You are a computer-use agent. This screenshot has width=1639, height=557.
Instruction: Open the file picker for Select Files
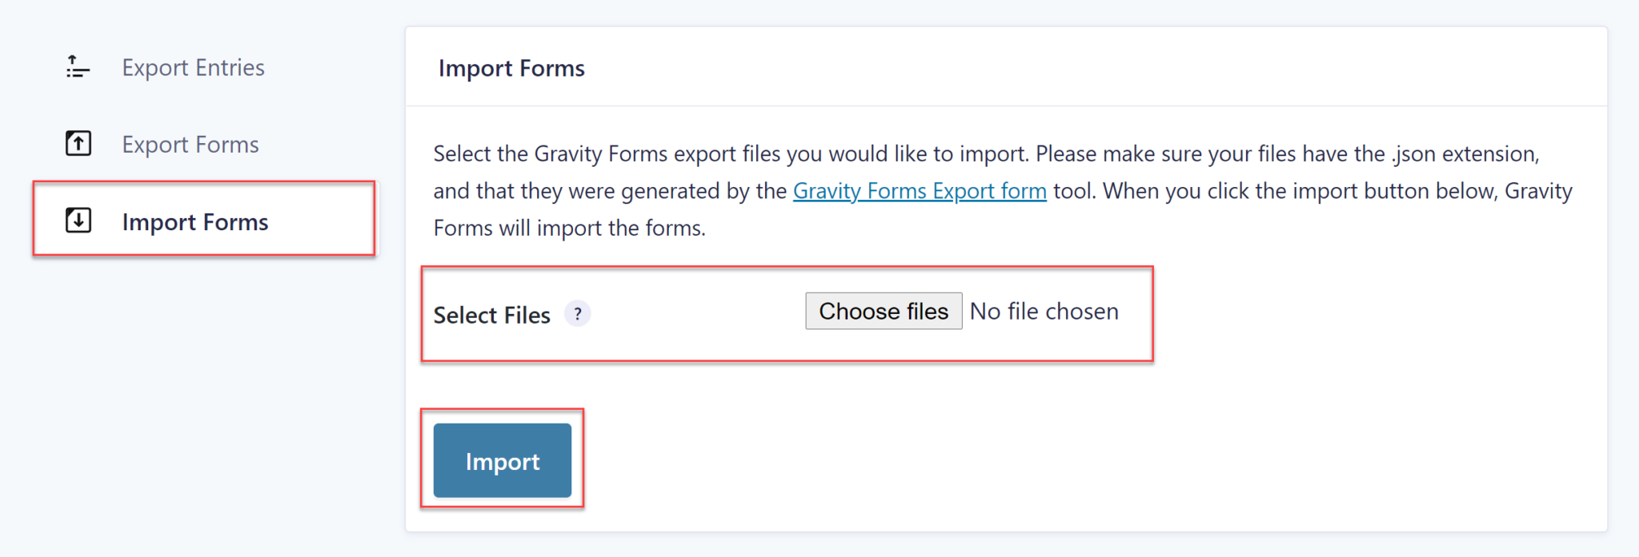pyautogui.click(x=883, y=311)
